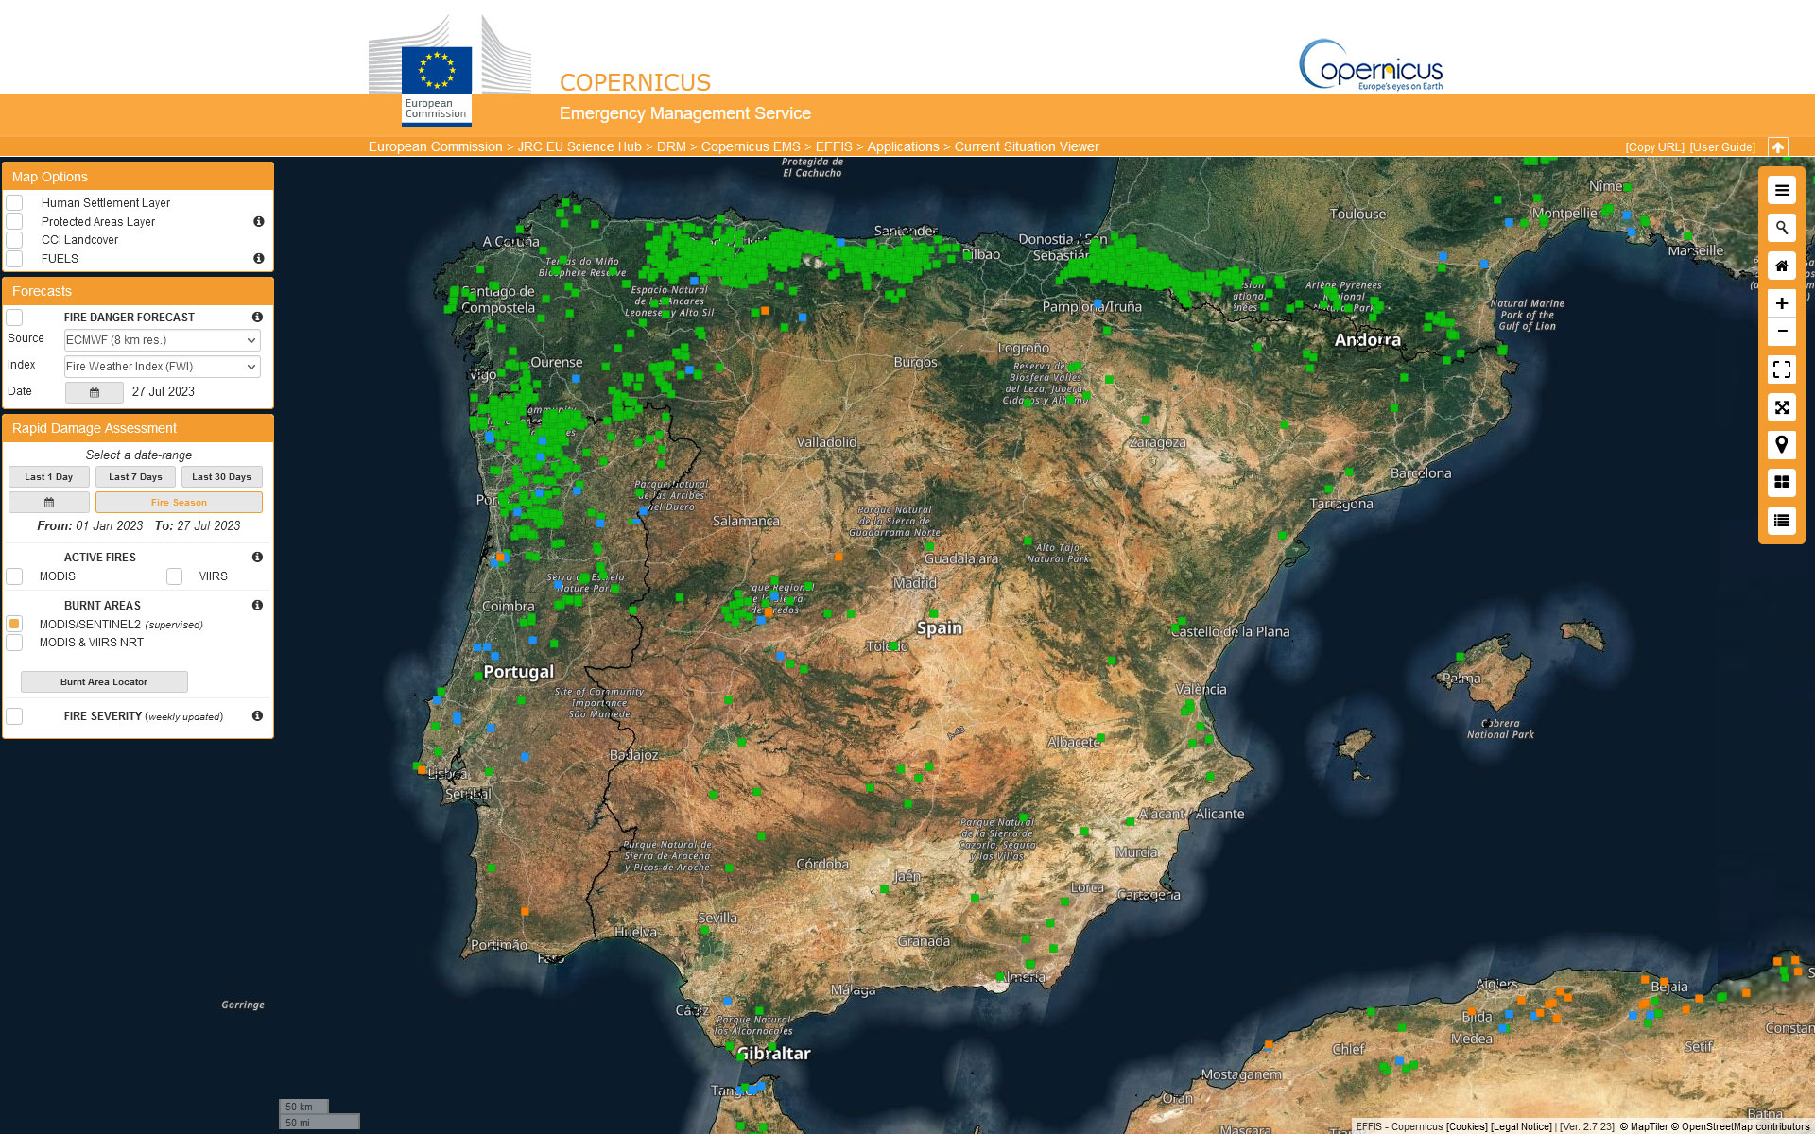Viewport: 1815px width, 1134px height.
Task: Enable Fire Severity checkbox
Action: [x=14, y=716]
